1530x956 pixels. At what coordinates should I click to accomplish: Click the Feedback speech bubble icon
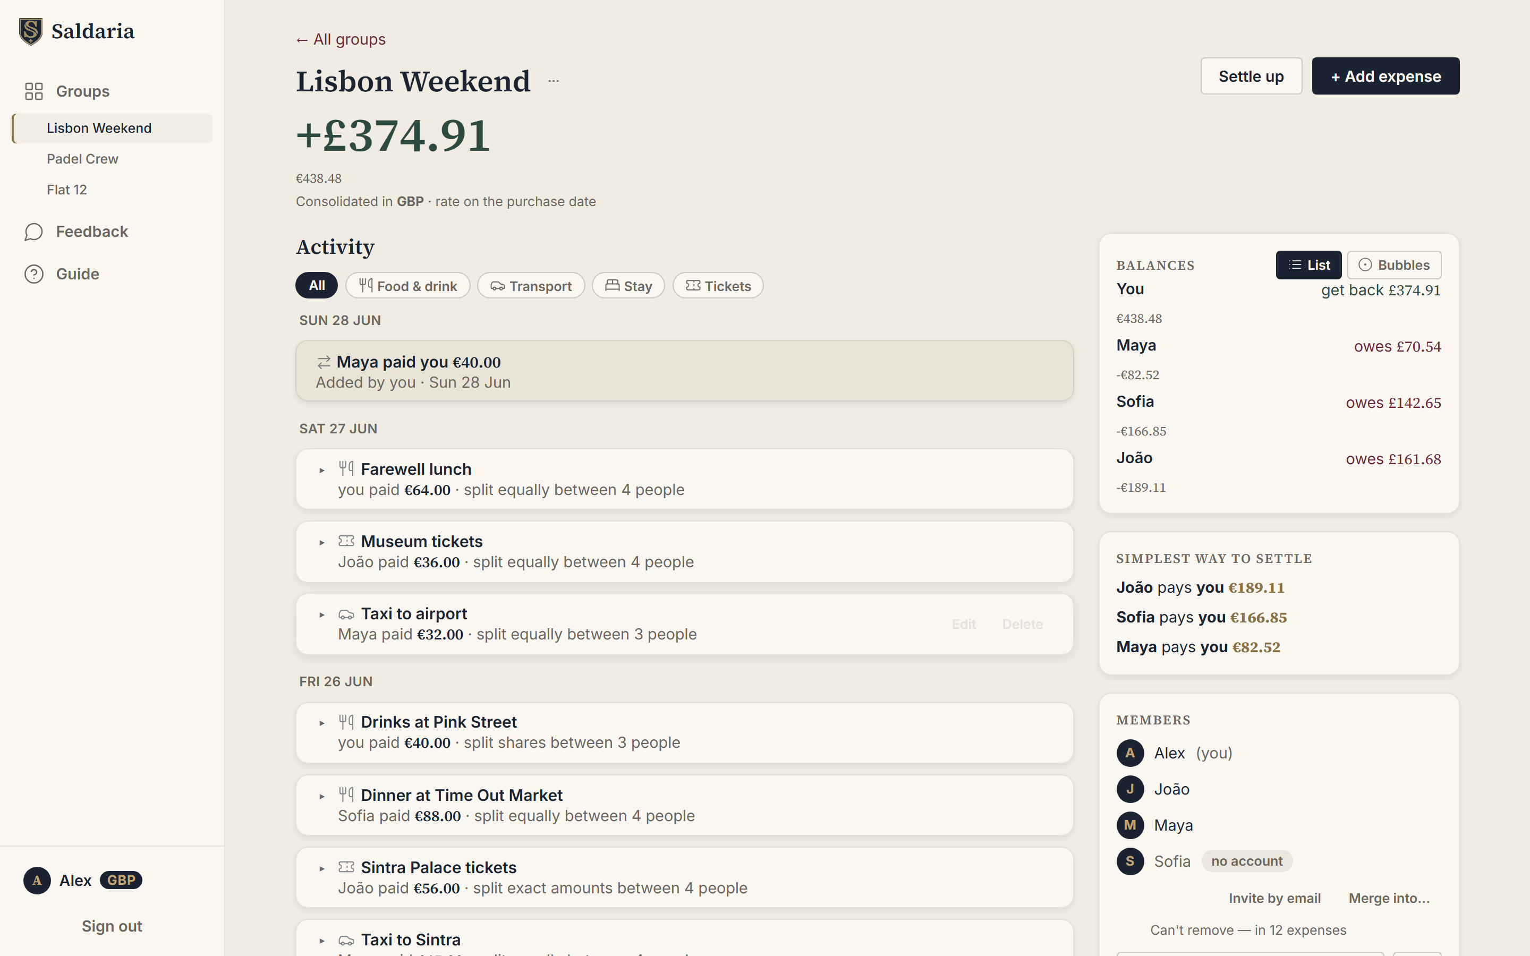[33, 232]
